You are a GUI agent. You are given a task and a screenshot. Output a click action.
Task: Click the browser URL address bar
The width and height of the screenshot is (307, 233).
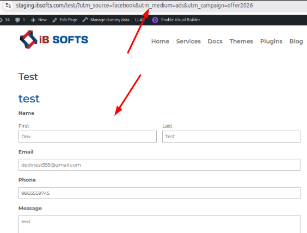tap(134, 5)
